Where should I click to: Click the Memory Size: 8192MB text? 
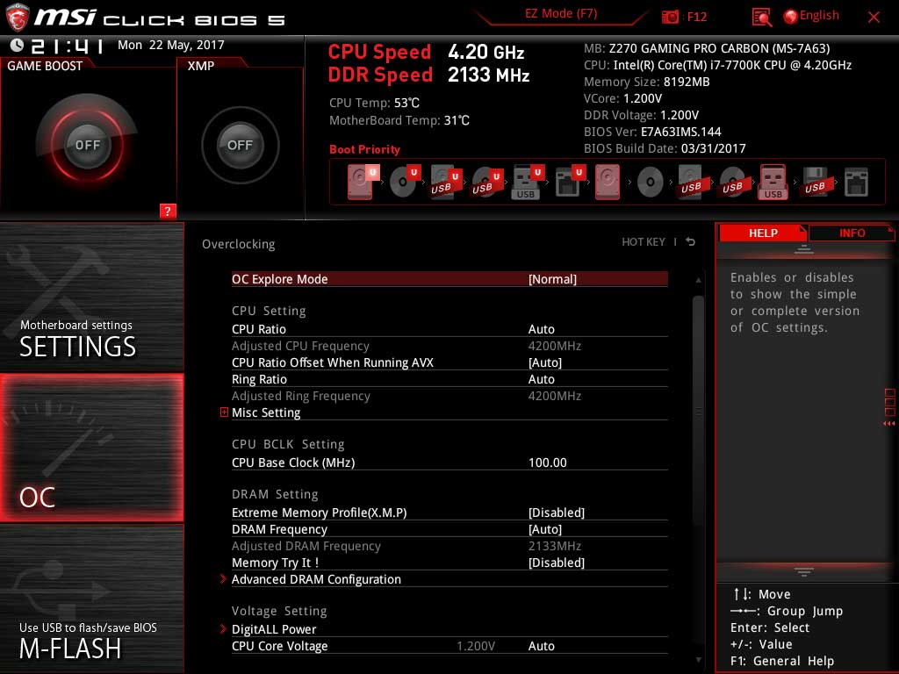coord(647,82)
